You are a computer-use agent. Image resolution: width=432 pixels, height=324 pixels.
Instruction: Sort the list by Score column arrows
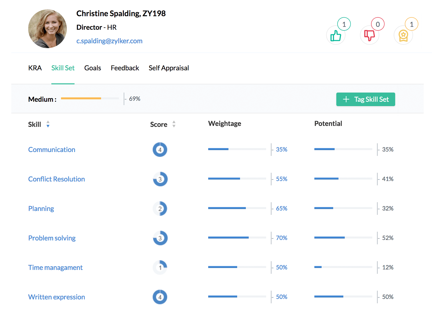[x=174, y=124]
